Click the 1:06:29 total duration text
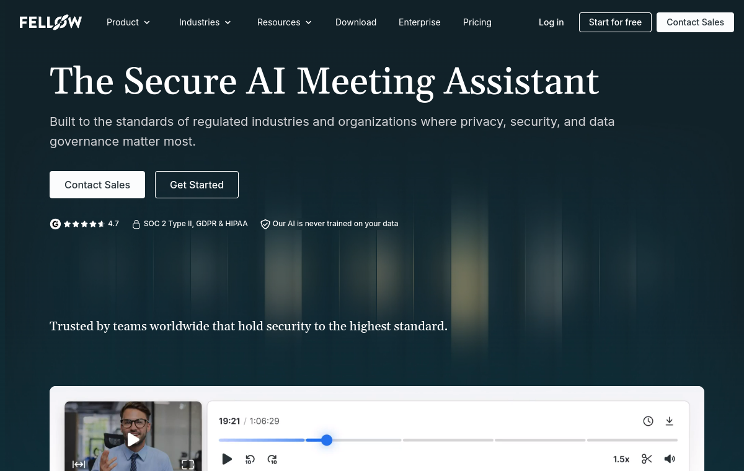Screen dimensions: 744x471 (x=264, y=421)
